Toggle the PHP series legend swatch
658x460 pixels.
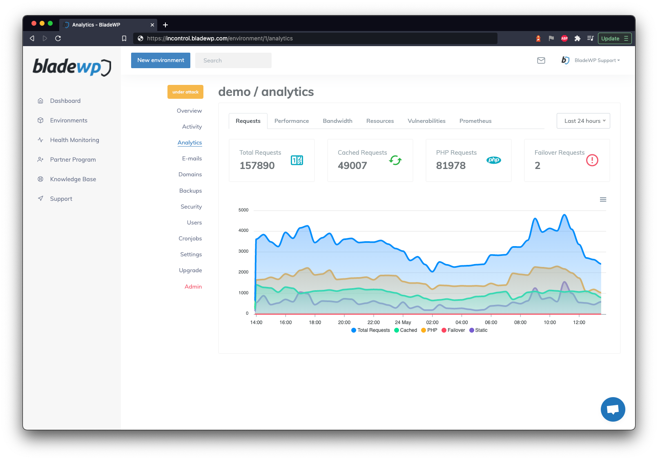(424, 330)
